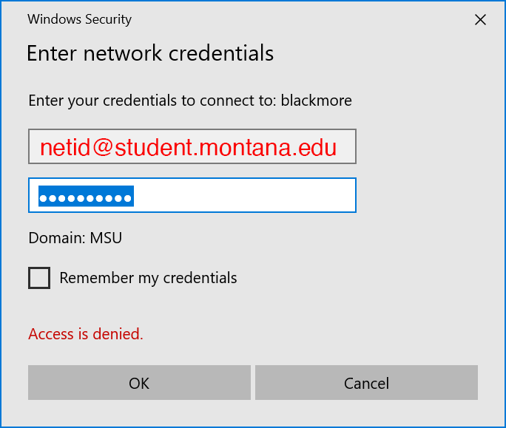Click the 'Enter your credentials to connect to' text
Screen dimensions: 506x428
(152, 101)
